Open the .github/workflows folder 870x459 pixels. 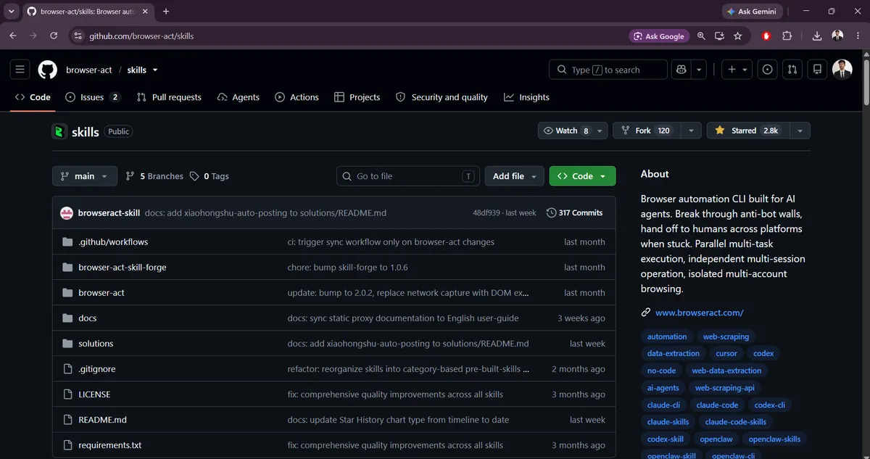click(113, 242)
